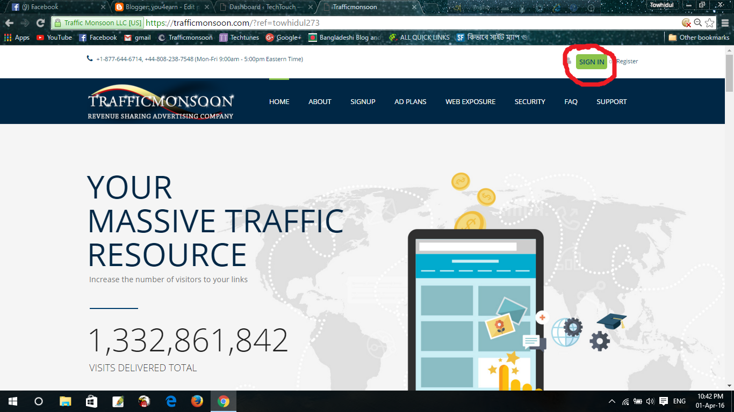Open the gmail bookmark

point(138,38)
